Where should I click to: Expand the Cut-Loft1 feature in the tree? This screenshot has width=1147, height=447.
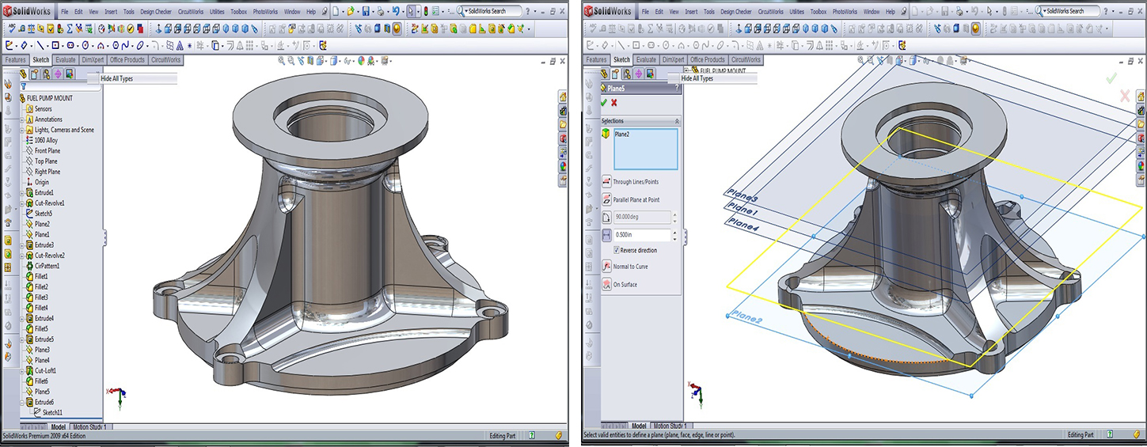pos(22,370)
